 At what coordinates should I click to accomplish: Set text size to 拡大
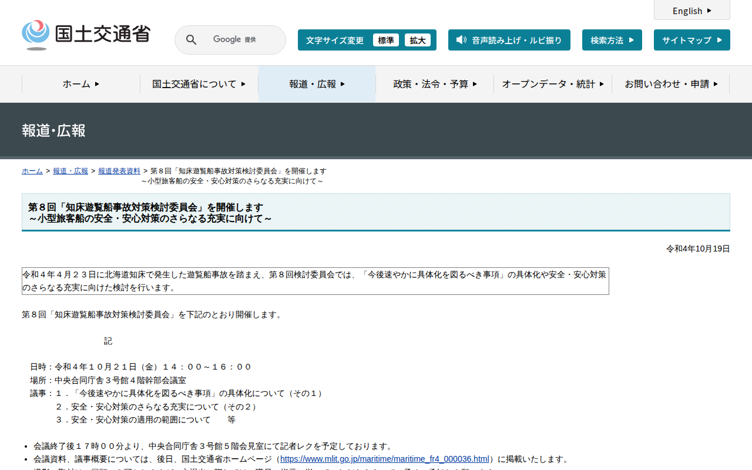[x=418, y=40]
